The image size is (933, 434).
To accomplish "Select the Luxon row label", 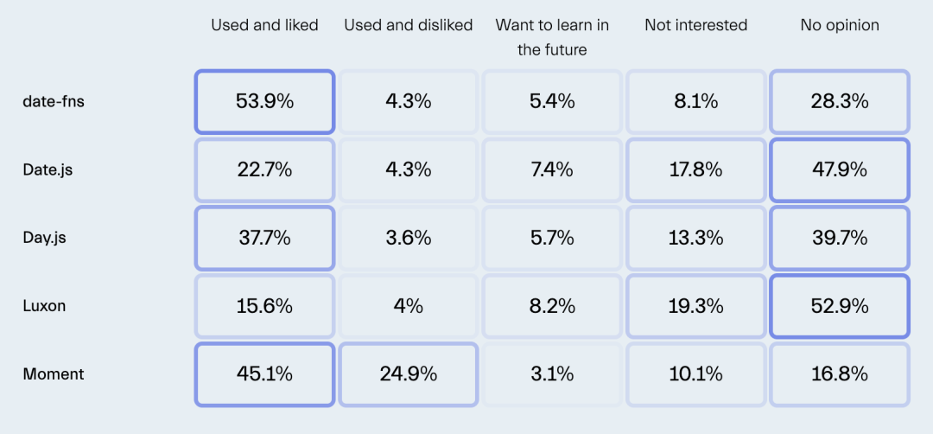I will tap(42, 306).
